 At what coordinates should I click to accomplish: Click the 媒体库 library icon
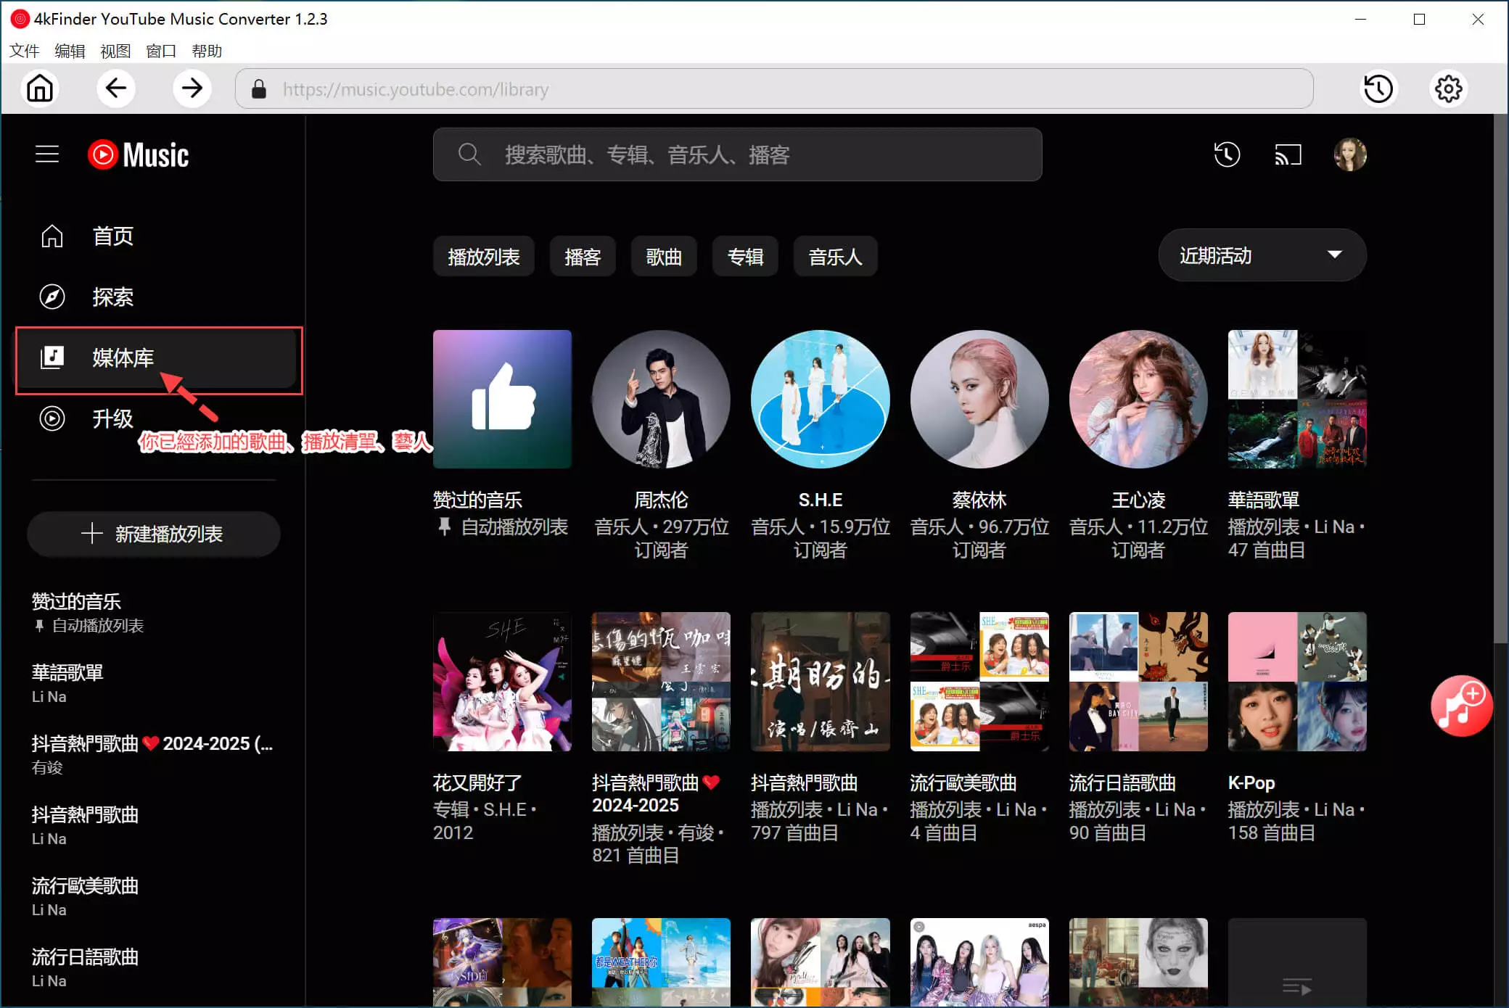coord(52,358)
